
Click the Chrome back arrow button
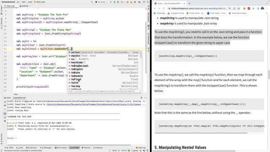click(x=155, y=8)
